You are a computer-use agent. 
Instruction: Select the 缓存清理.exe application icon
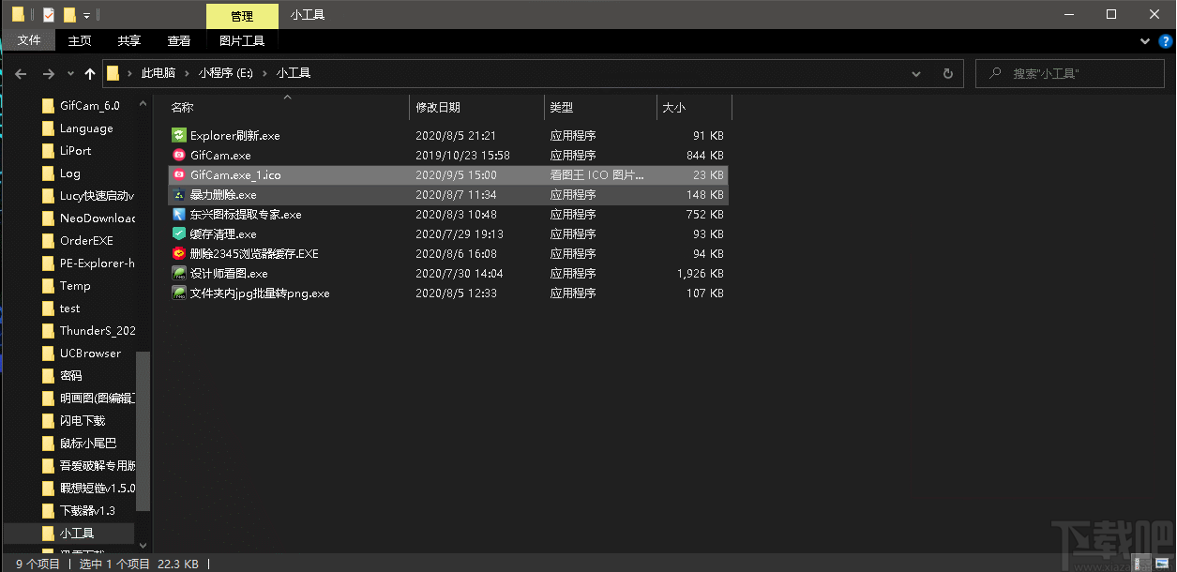(178, 233)
